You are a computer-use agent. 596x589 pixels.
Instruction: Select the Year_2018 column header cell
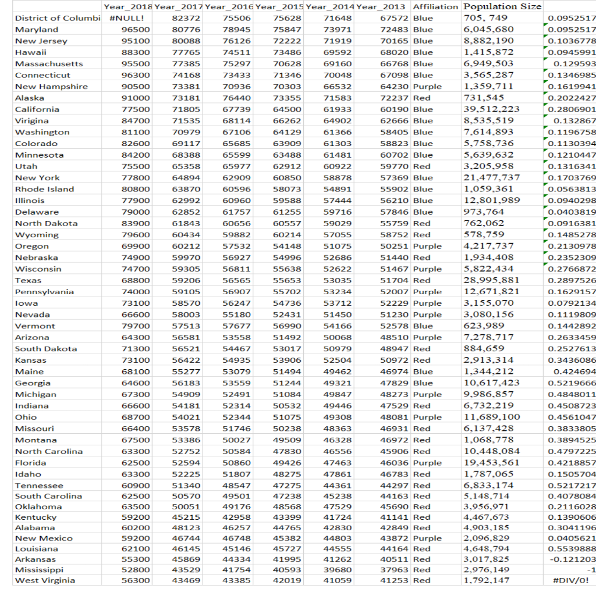[x=127, y=6]
